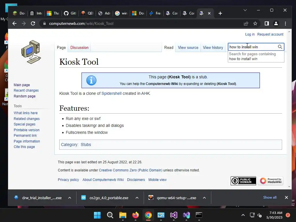This screenshot has width=296, height=222.
Task: Click the Log in link
Action: (x=250, y=34)
